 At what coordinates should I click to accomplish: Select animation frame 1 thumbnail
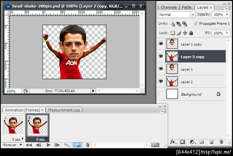[x=13, y=125]
